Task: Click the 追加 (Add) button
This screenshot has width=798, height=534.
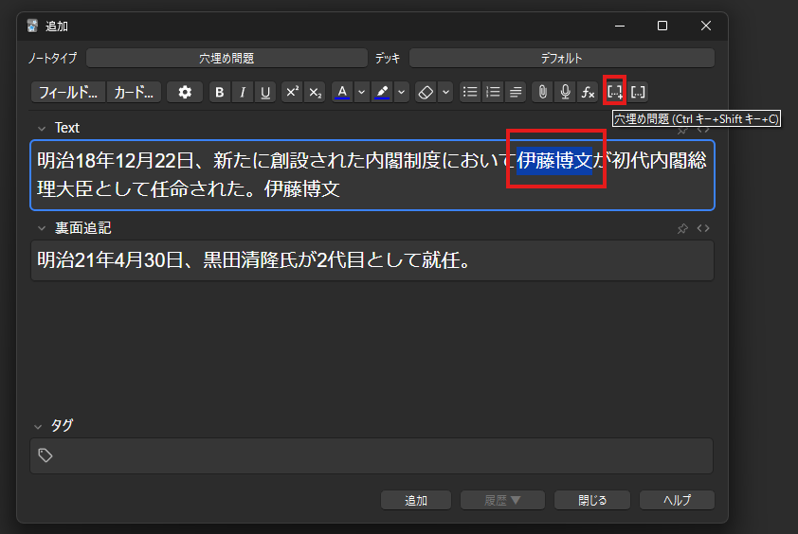Action: (416, 500)
